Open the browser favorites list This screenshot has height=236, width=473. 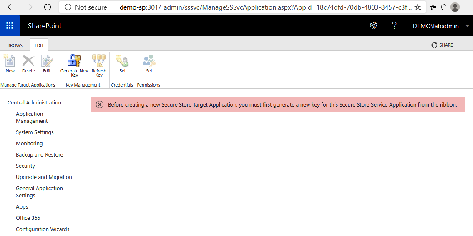click(433, 7)
